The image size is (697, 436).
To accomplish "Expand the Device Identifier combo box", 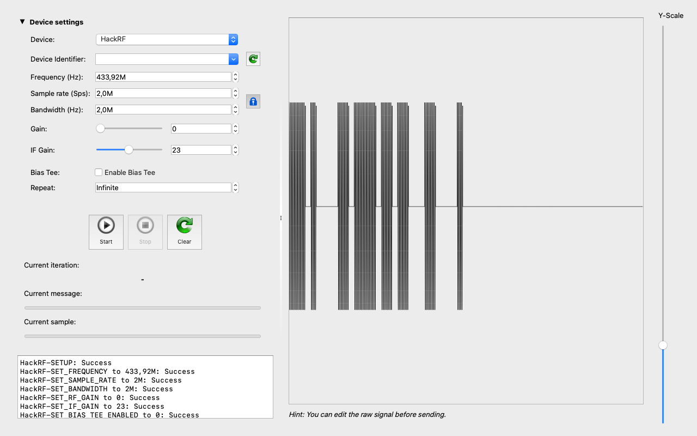I will [233, 59].
